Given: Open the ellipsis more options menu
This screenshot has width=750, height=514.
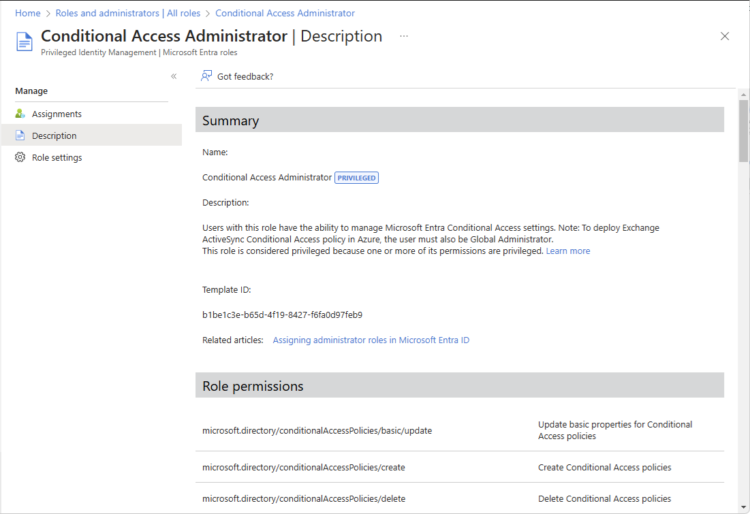Looking at the screenshot, I should 404,36.
